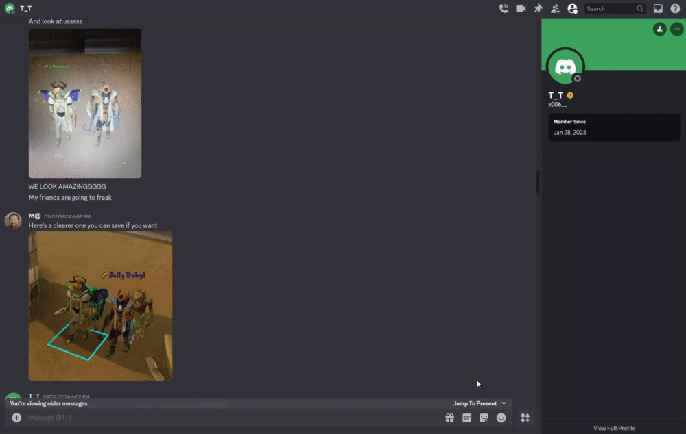Click the T_T name in the header
This screenshot has width=686, height=434.
click(26, 8)
